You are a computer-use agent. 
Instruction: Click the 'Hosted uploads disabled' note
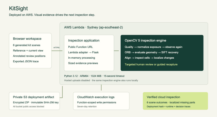coord(101,80)
